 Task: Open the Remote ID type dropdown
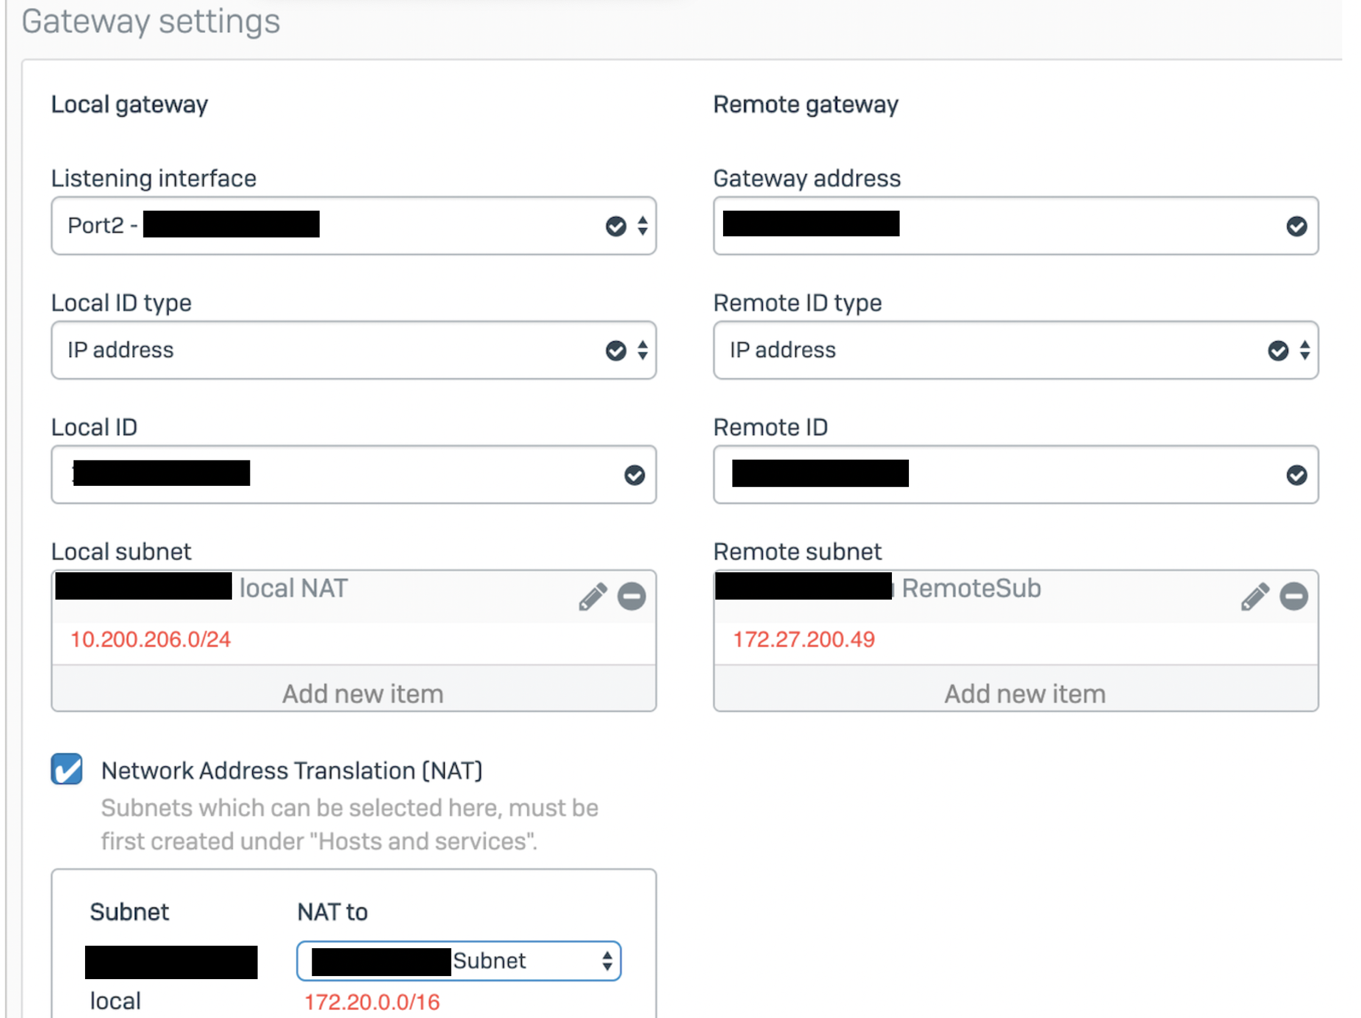click(1015, 350)
